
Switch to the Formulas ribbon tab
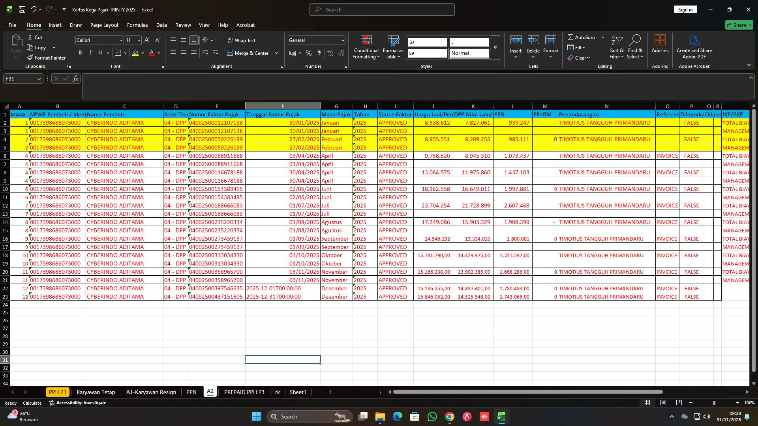coord(137,25)
